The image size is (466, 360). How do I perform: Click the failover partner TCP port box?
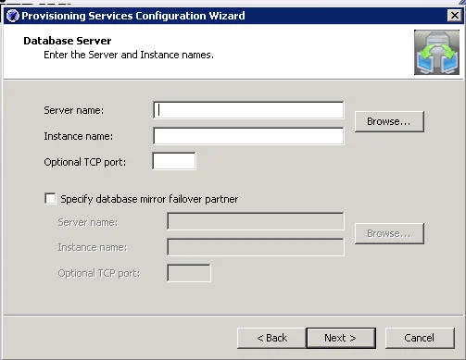(189, 273)
